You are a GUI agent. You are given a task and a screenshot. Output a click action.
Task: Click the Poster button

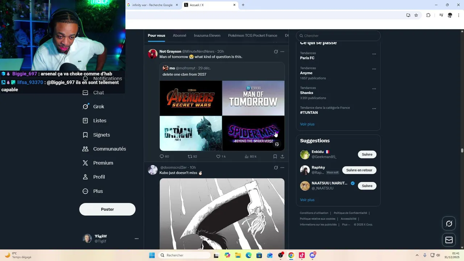pyautogui.click(x=107, y=209)
